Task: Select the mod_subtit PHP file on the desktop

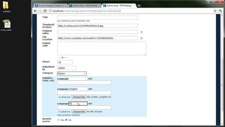Action: coord(7,25)
